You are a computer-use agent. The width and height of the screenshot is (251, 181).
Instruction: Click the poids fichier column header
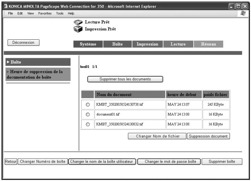[x=216, y=95]
